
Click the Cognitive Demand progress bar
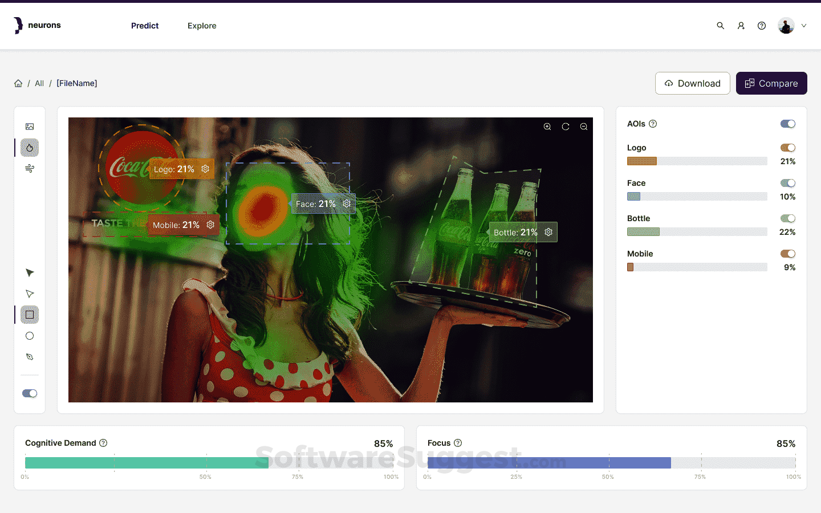209,463
